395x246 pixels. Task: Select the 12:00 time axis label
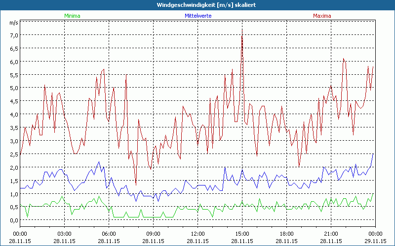click(x=198, y=234)
